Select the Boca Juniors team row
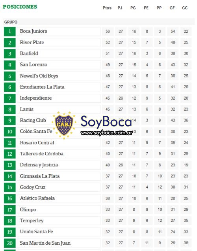 coord(98,31)
